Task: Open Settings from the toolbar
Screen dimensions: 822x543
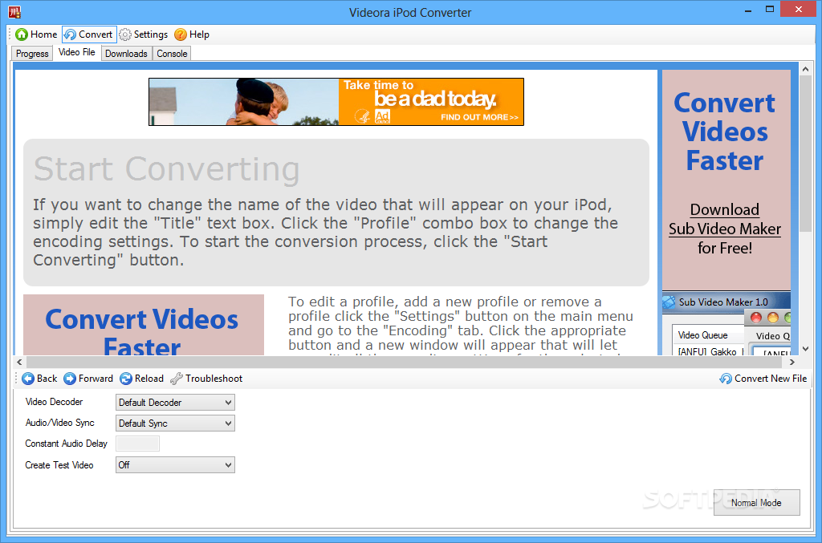Action: [143, 34]
